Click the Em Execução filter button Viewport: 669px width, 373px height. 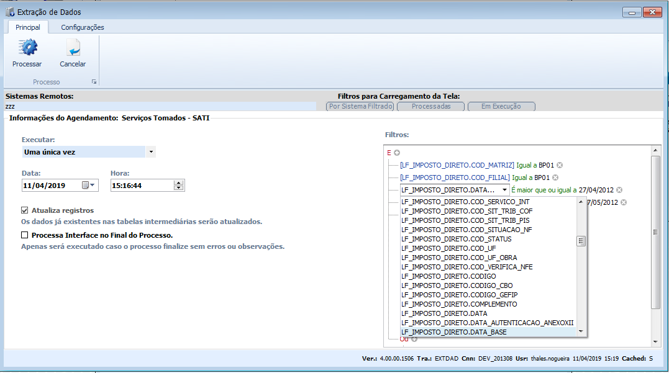pyautogui.click(x=501, y=106)
